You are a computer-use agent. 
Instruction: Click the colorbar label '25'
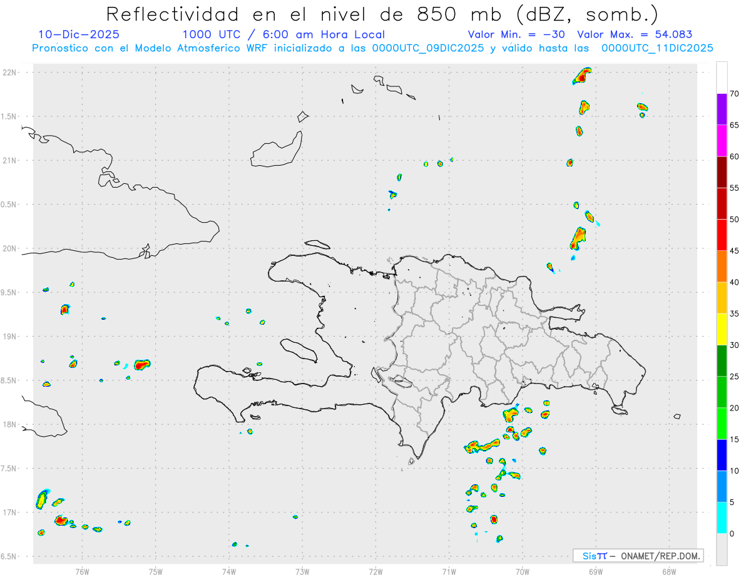(734, 377)
